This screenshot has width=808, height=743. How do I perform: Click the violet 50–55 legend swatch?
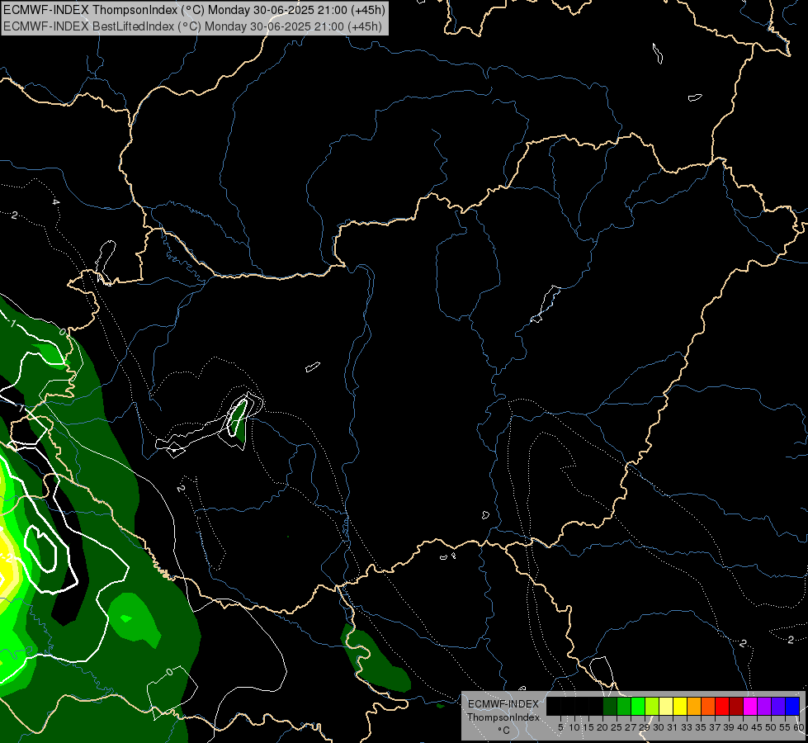click(778, 706)
